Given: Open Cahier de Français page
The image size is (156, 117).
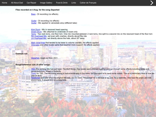Looking at the screenshot, I should [x=88, y=3].
